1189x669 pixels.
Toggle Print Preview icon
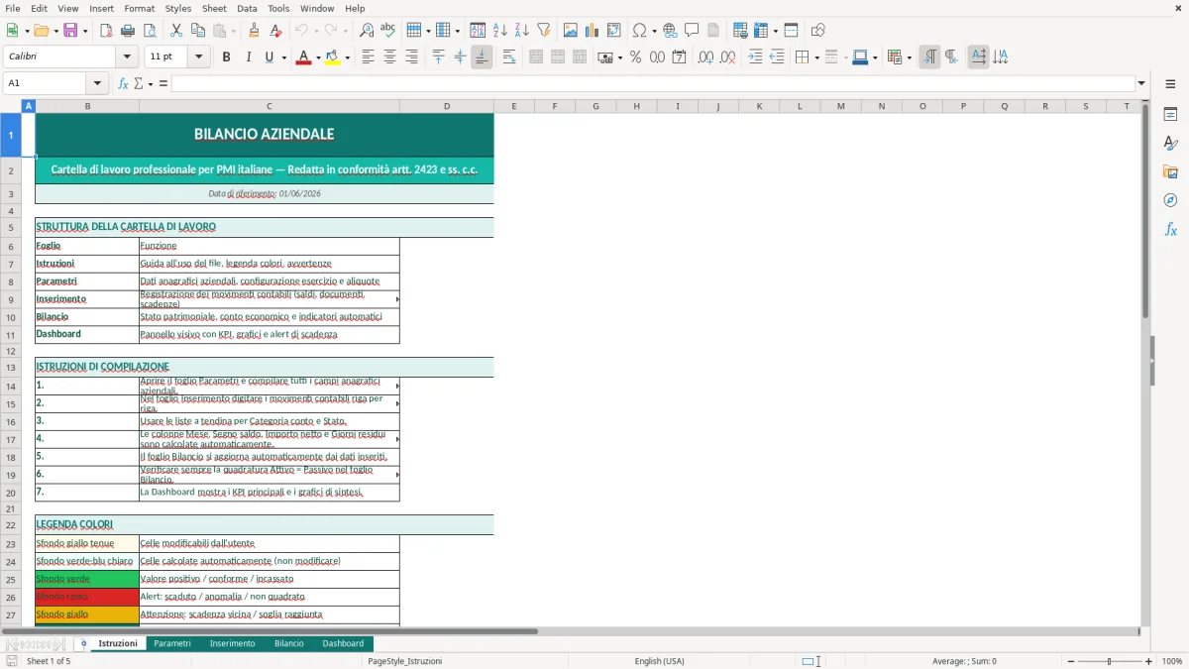click(x=149, y=31)
